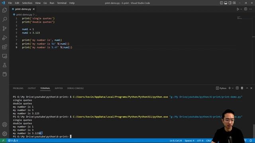Toggle secondary side bar layout icon
Image resolution: width=255 pixels, height=143 pixels.
tap(230, 3)
